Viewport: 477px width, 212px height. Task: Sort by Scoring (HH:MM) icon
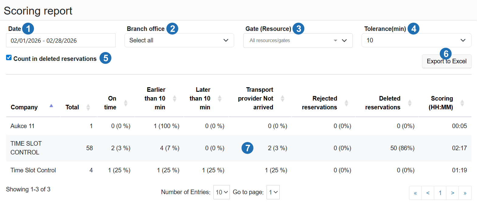click(462, 103)
